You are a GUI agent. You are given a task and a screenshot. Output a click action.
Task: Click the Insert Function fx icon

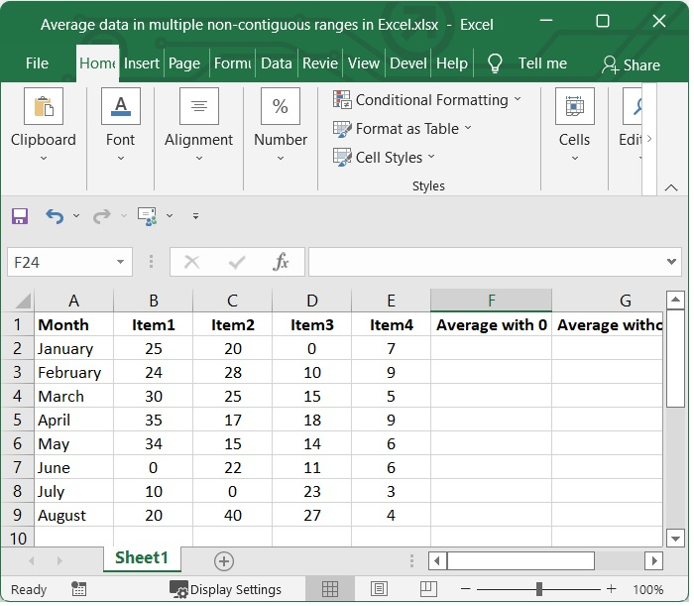pos(282,262)
